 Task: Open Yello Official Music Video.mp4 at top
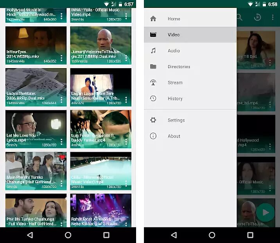(101, 15)
